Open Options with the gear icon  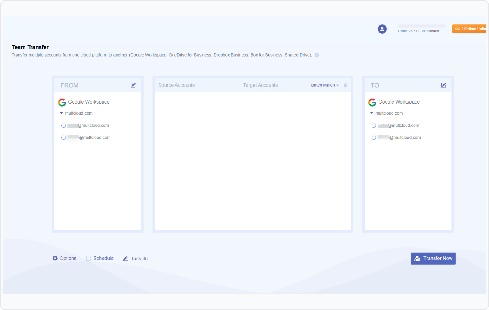pos(55,258)
